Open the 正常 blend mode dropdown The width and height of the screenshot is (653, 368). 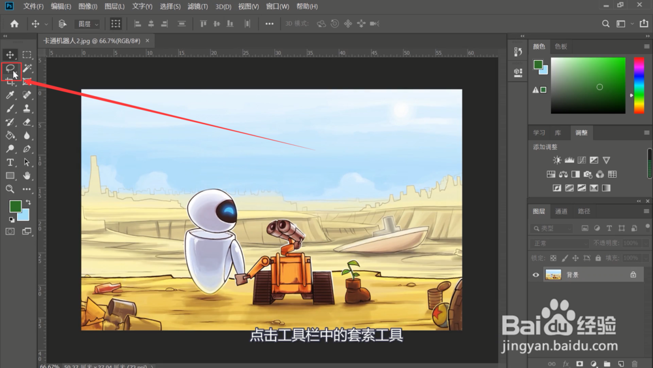click(559, 243)
